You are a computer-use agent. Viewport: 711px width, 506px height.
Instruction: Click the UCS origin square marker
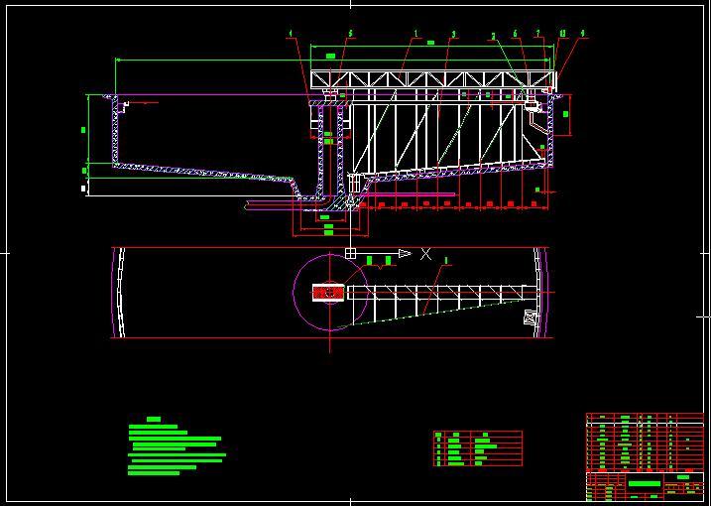pyautogui.click(x=350, y=253)
